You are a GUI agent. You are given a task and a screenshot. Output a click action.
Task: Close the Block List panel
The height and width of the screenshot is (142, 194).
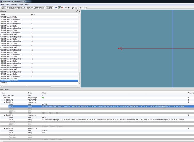tap(79, 11)
